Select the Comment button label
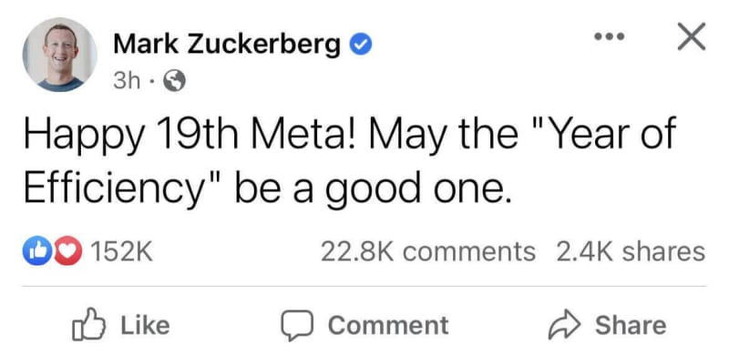The width and height of the screenshot is (729, 355). point(389,325)
